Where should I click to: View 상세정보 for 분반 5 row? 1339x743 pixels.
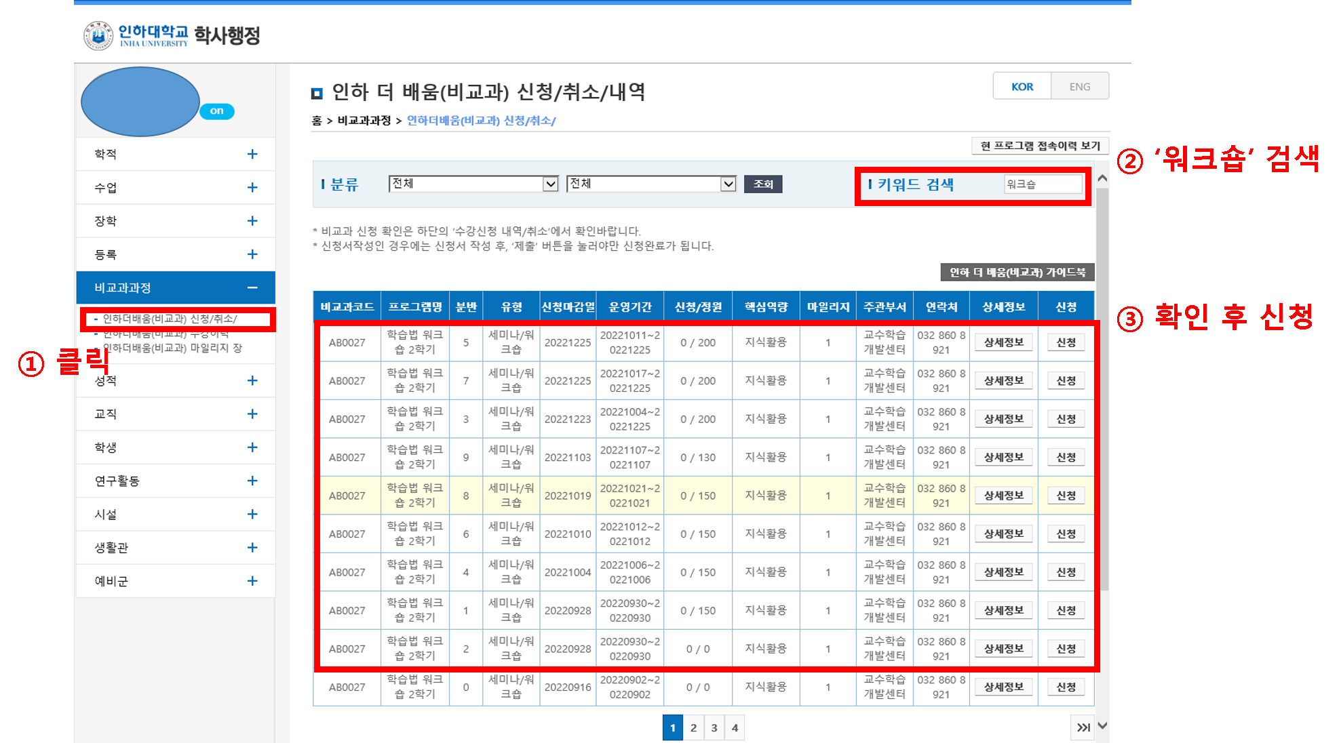coord(1004,342)
